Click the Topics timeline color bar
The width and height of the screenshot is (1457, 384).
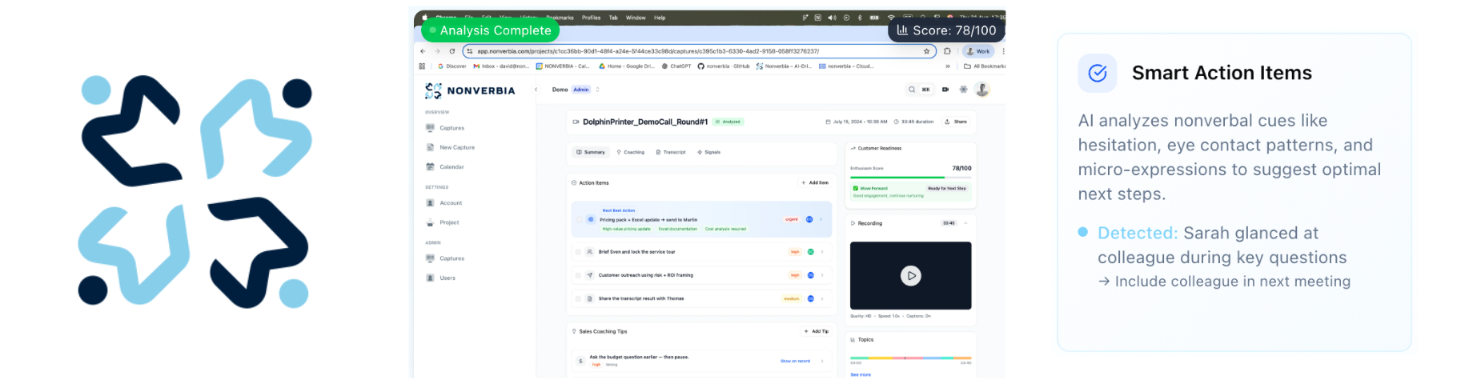[x=910, y=358]
